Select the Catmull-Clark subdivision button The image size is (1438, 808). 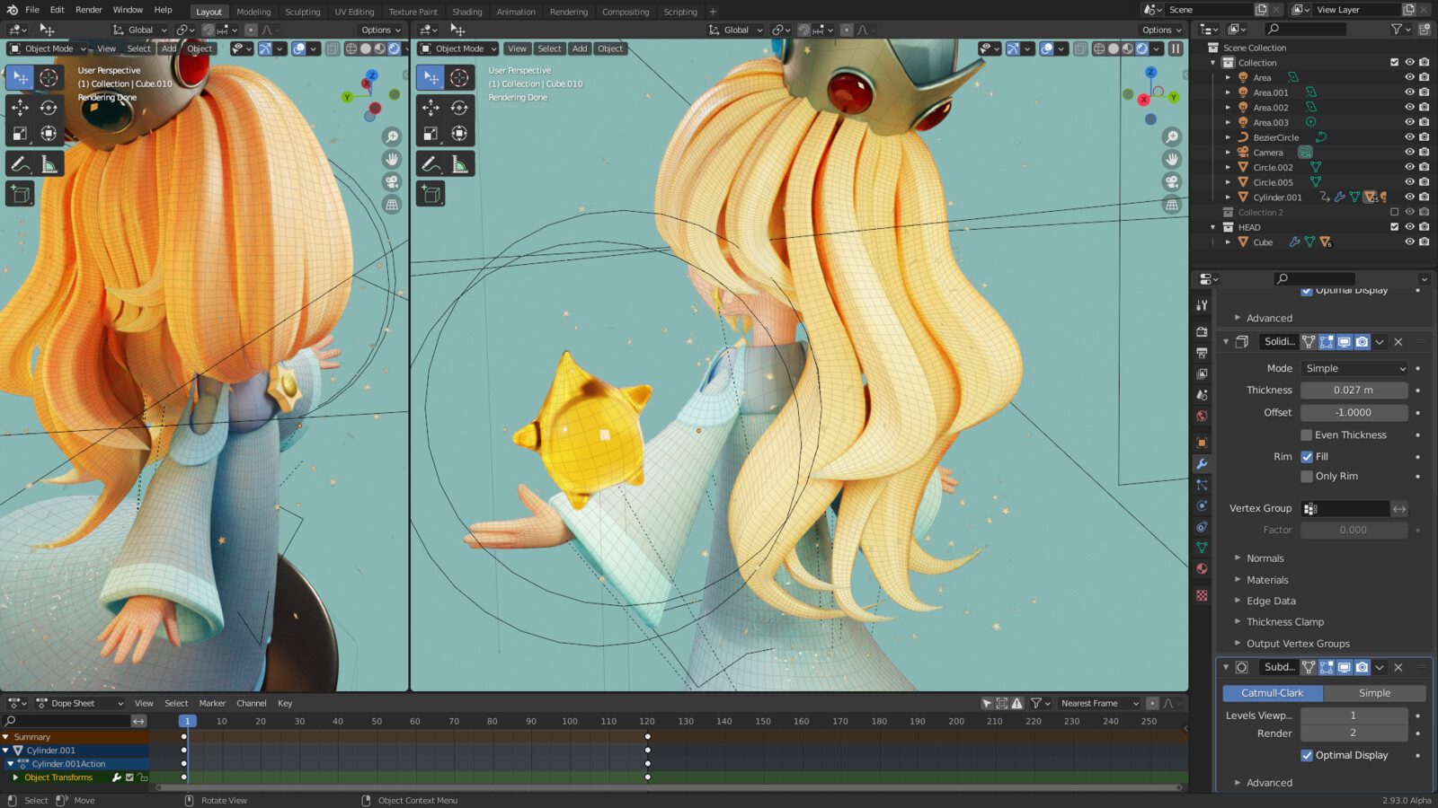[x=1272, y=693]
